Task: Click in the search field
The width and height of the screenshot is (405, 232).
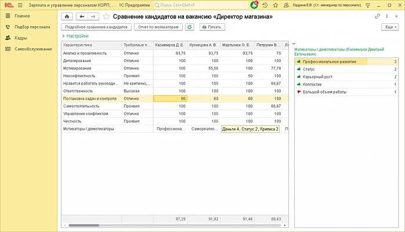Action: 200,5
